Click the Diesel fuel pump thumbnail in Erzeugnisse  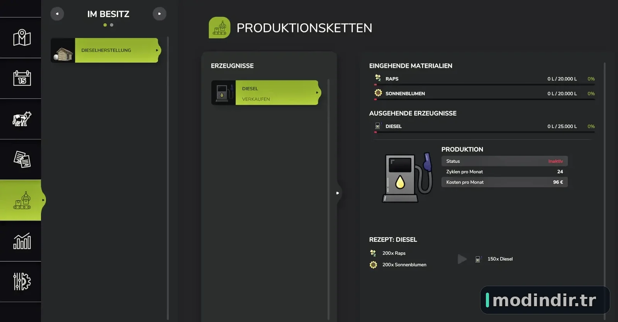[x=223, y=93]
